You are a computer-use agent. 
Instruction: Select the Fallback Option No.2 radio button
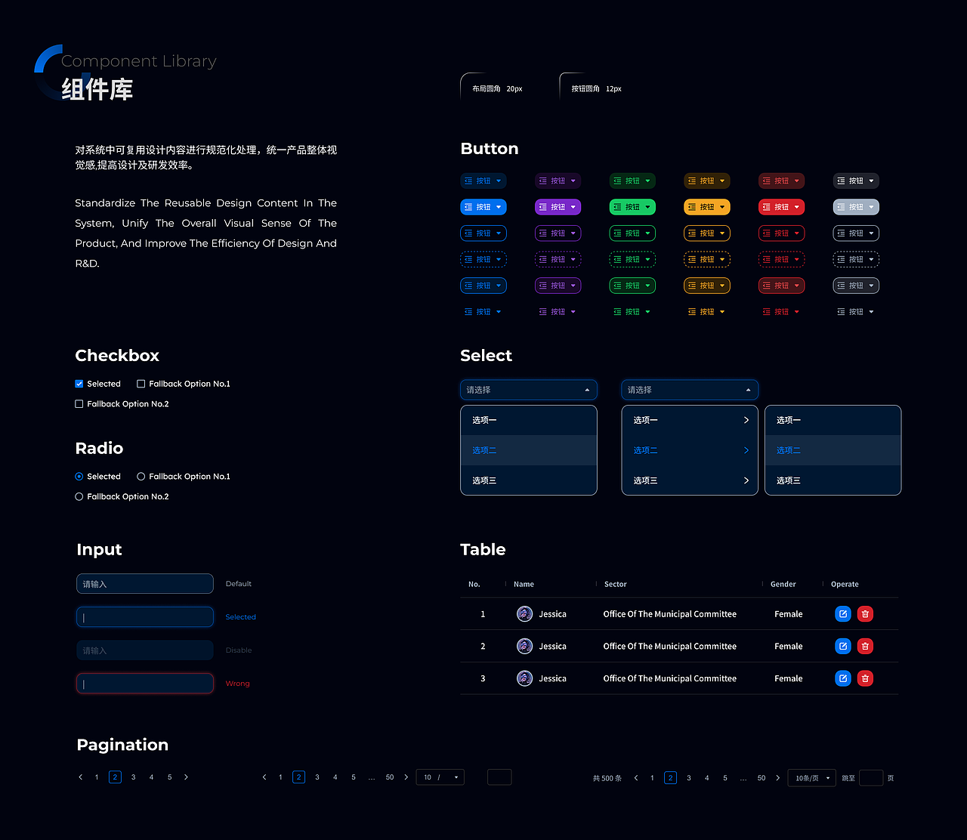click(x=79, y=496)
